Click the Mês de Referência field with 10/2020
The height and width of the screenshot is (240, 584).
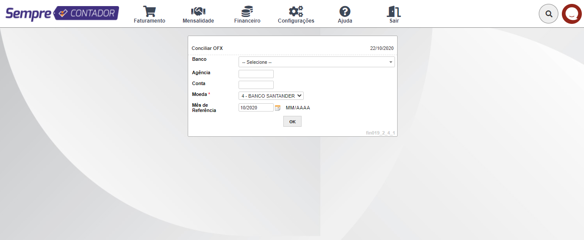pos(256,108)
